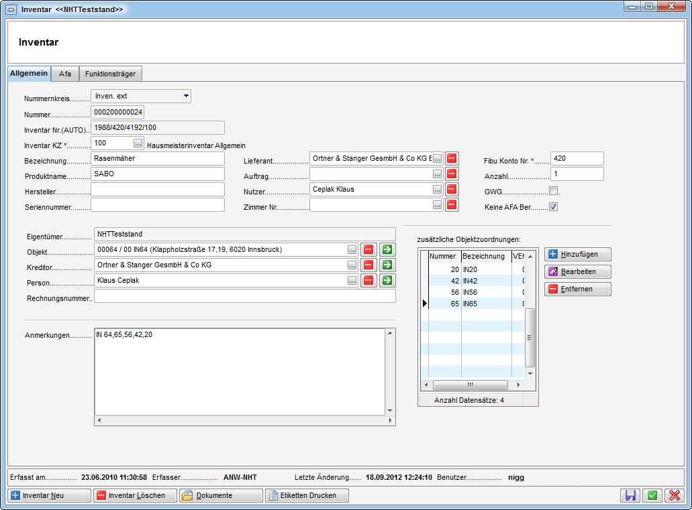The height and width of the screenshot is (510, 692).
Task: Click the red clear icon next to Kreditor
Action: point(368,265)
